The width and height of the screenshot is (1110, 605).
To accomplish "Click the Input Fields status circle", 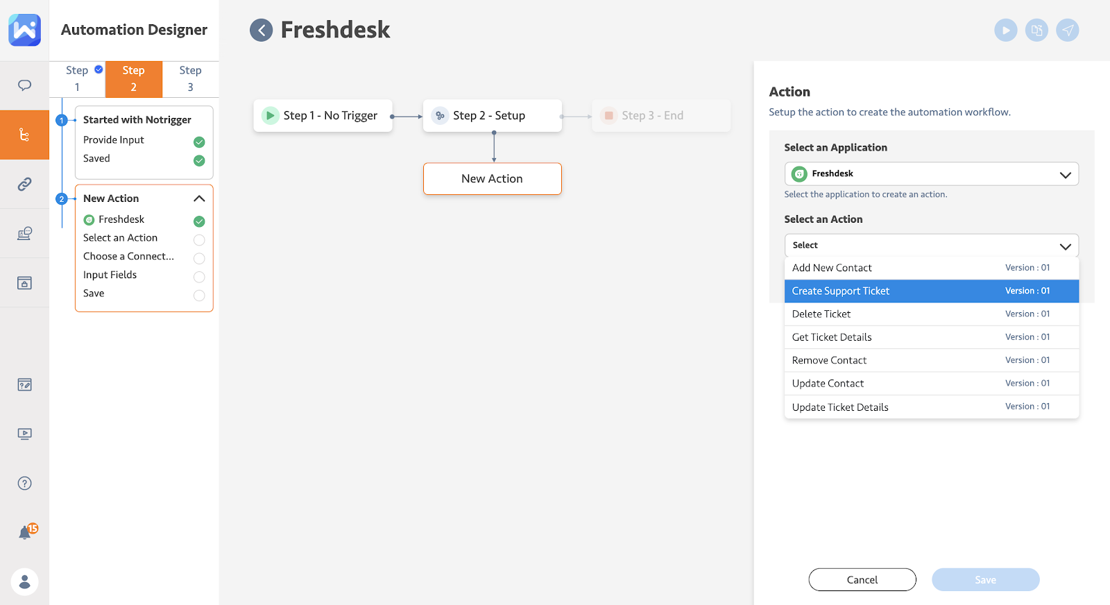I will [x=199, y=277].
